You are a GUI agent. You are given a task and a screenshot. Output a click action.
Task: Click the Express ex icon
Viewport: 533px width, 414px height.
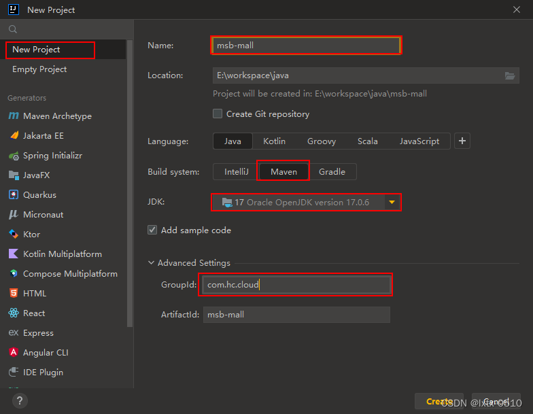pyautogui.click(x=14, y=332)
